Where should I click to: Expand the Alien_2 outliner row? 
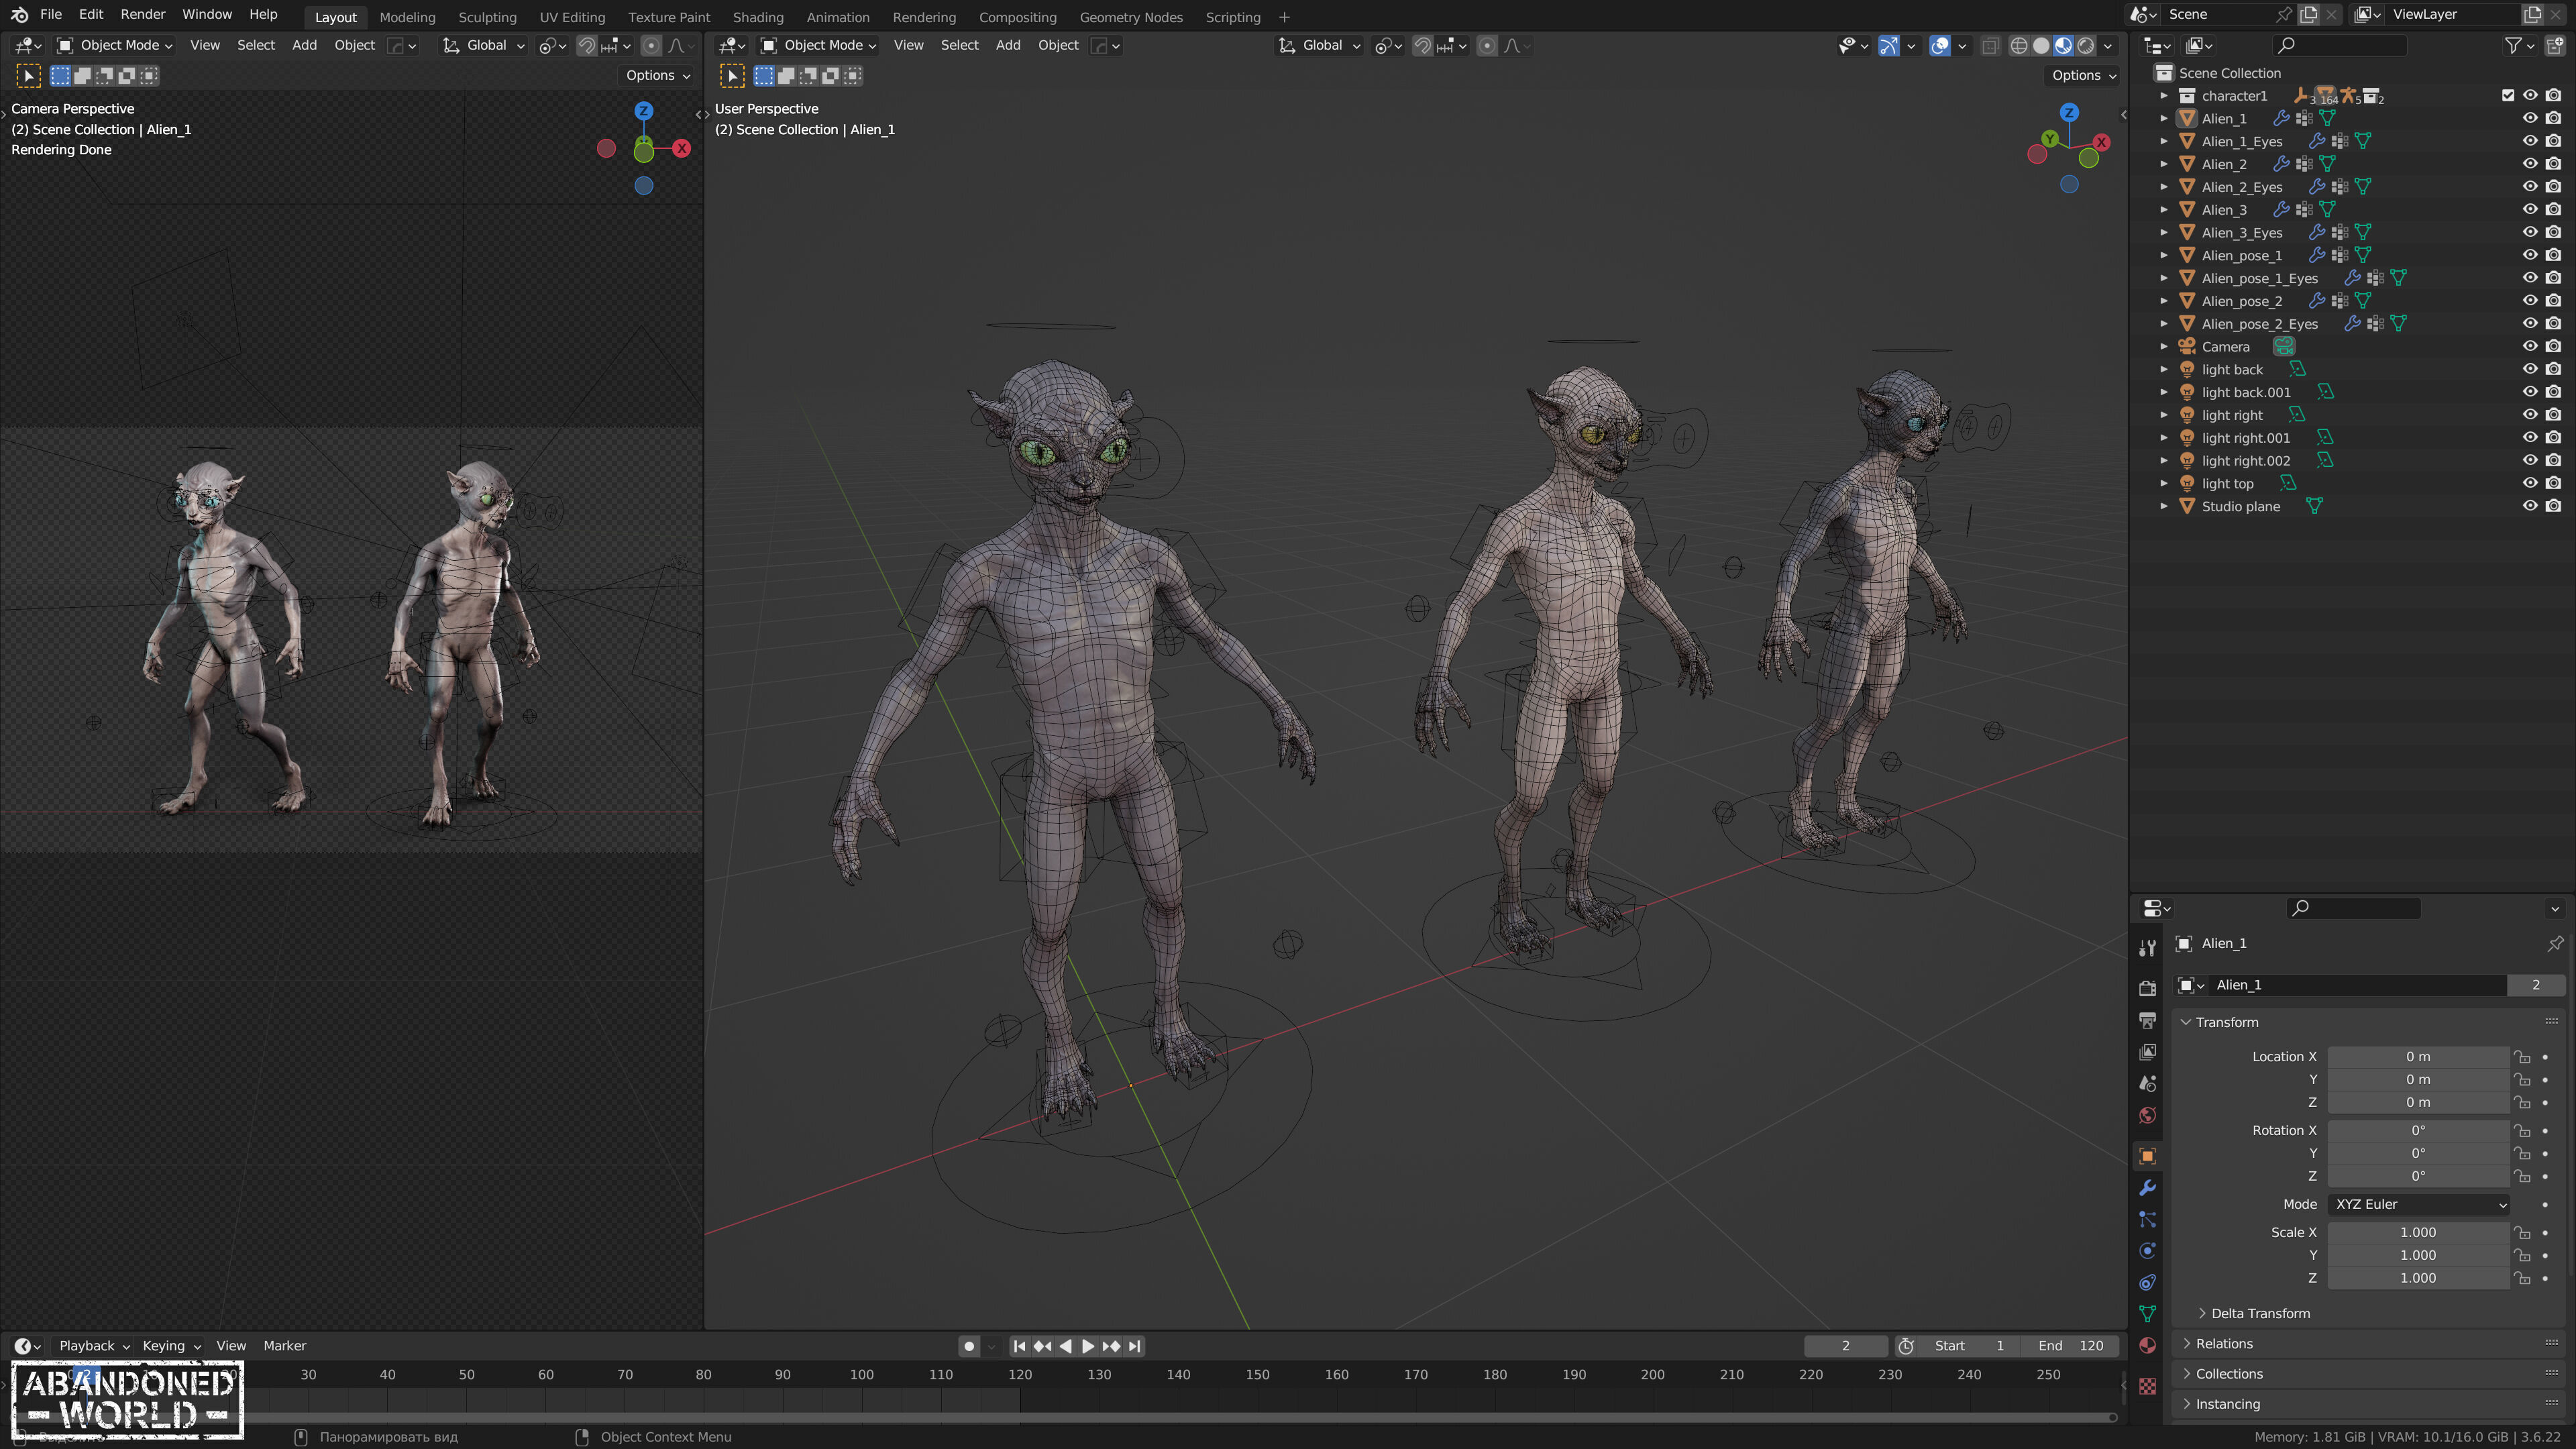[x=2164, y=164]
